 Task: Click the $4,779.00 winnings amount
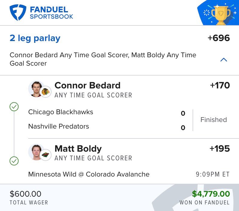211,194
